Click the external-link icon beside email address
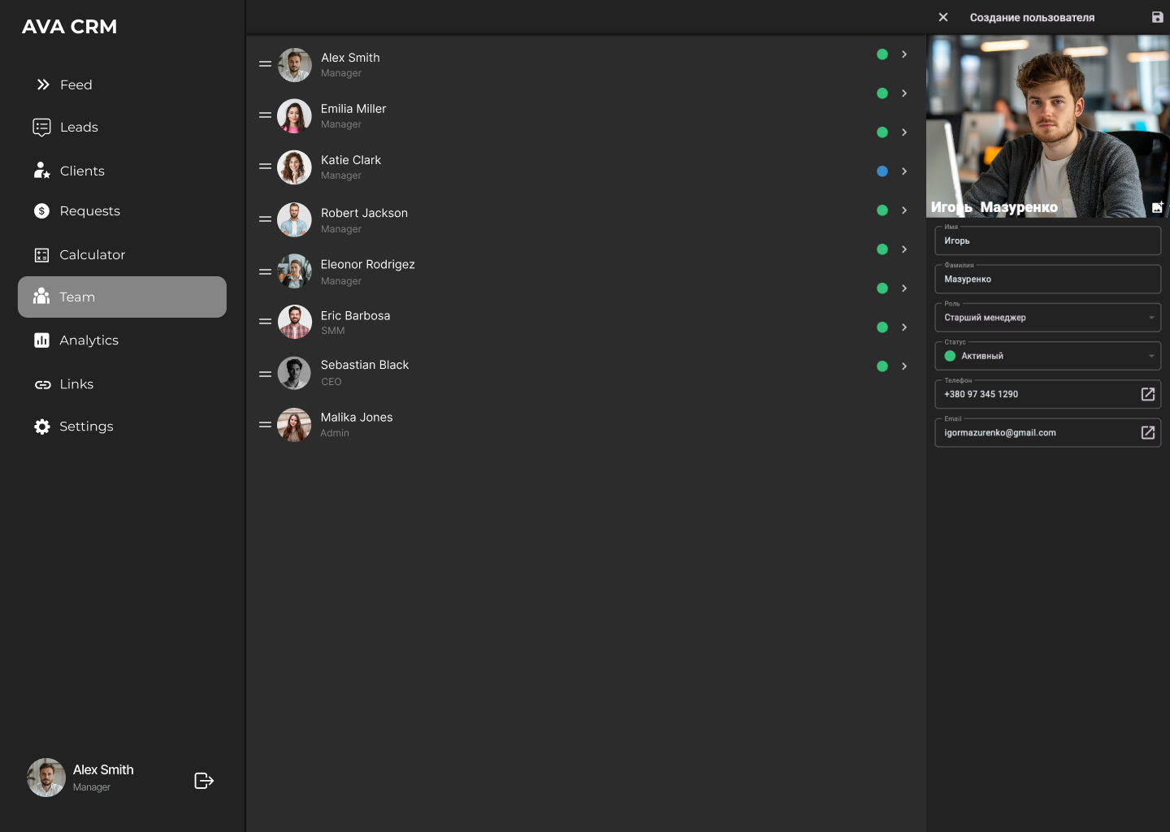This screenshot has height=832, width=1170. click(x=1147, y=432)
